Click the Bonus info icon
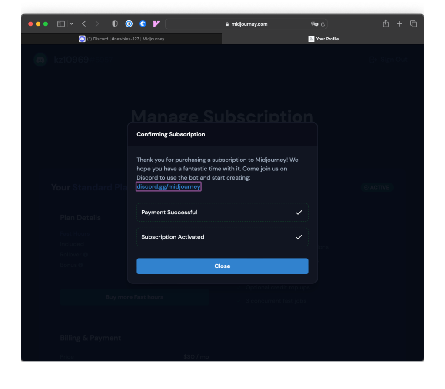Screen dimensions: 445x389 [80, 265]
